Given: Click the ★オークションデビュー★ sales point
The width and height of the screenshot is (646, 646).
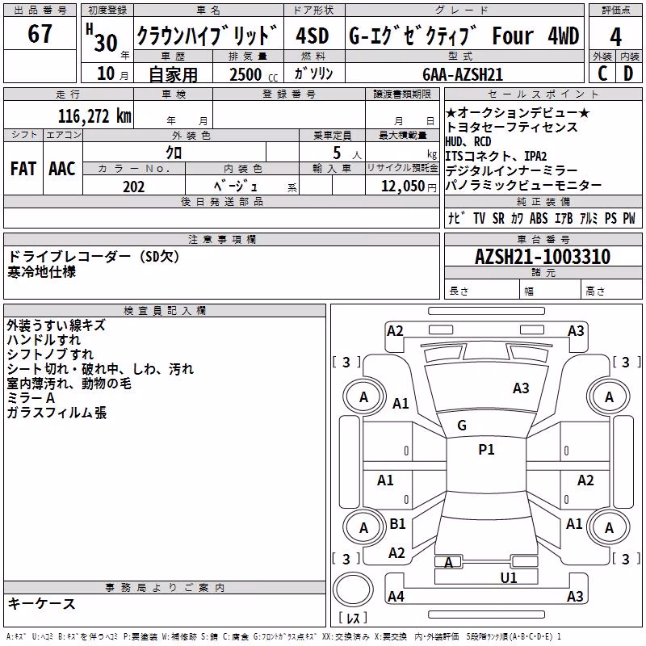Looking at the screenshot, I should click(518, 112).
